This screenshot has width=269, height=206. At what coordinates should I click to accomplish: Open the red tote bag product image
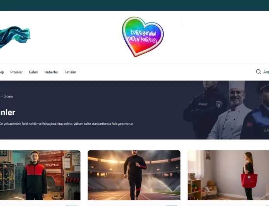[228, 175]
